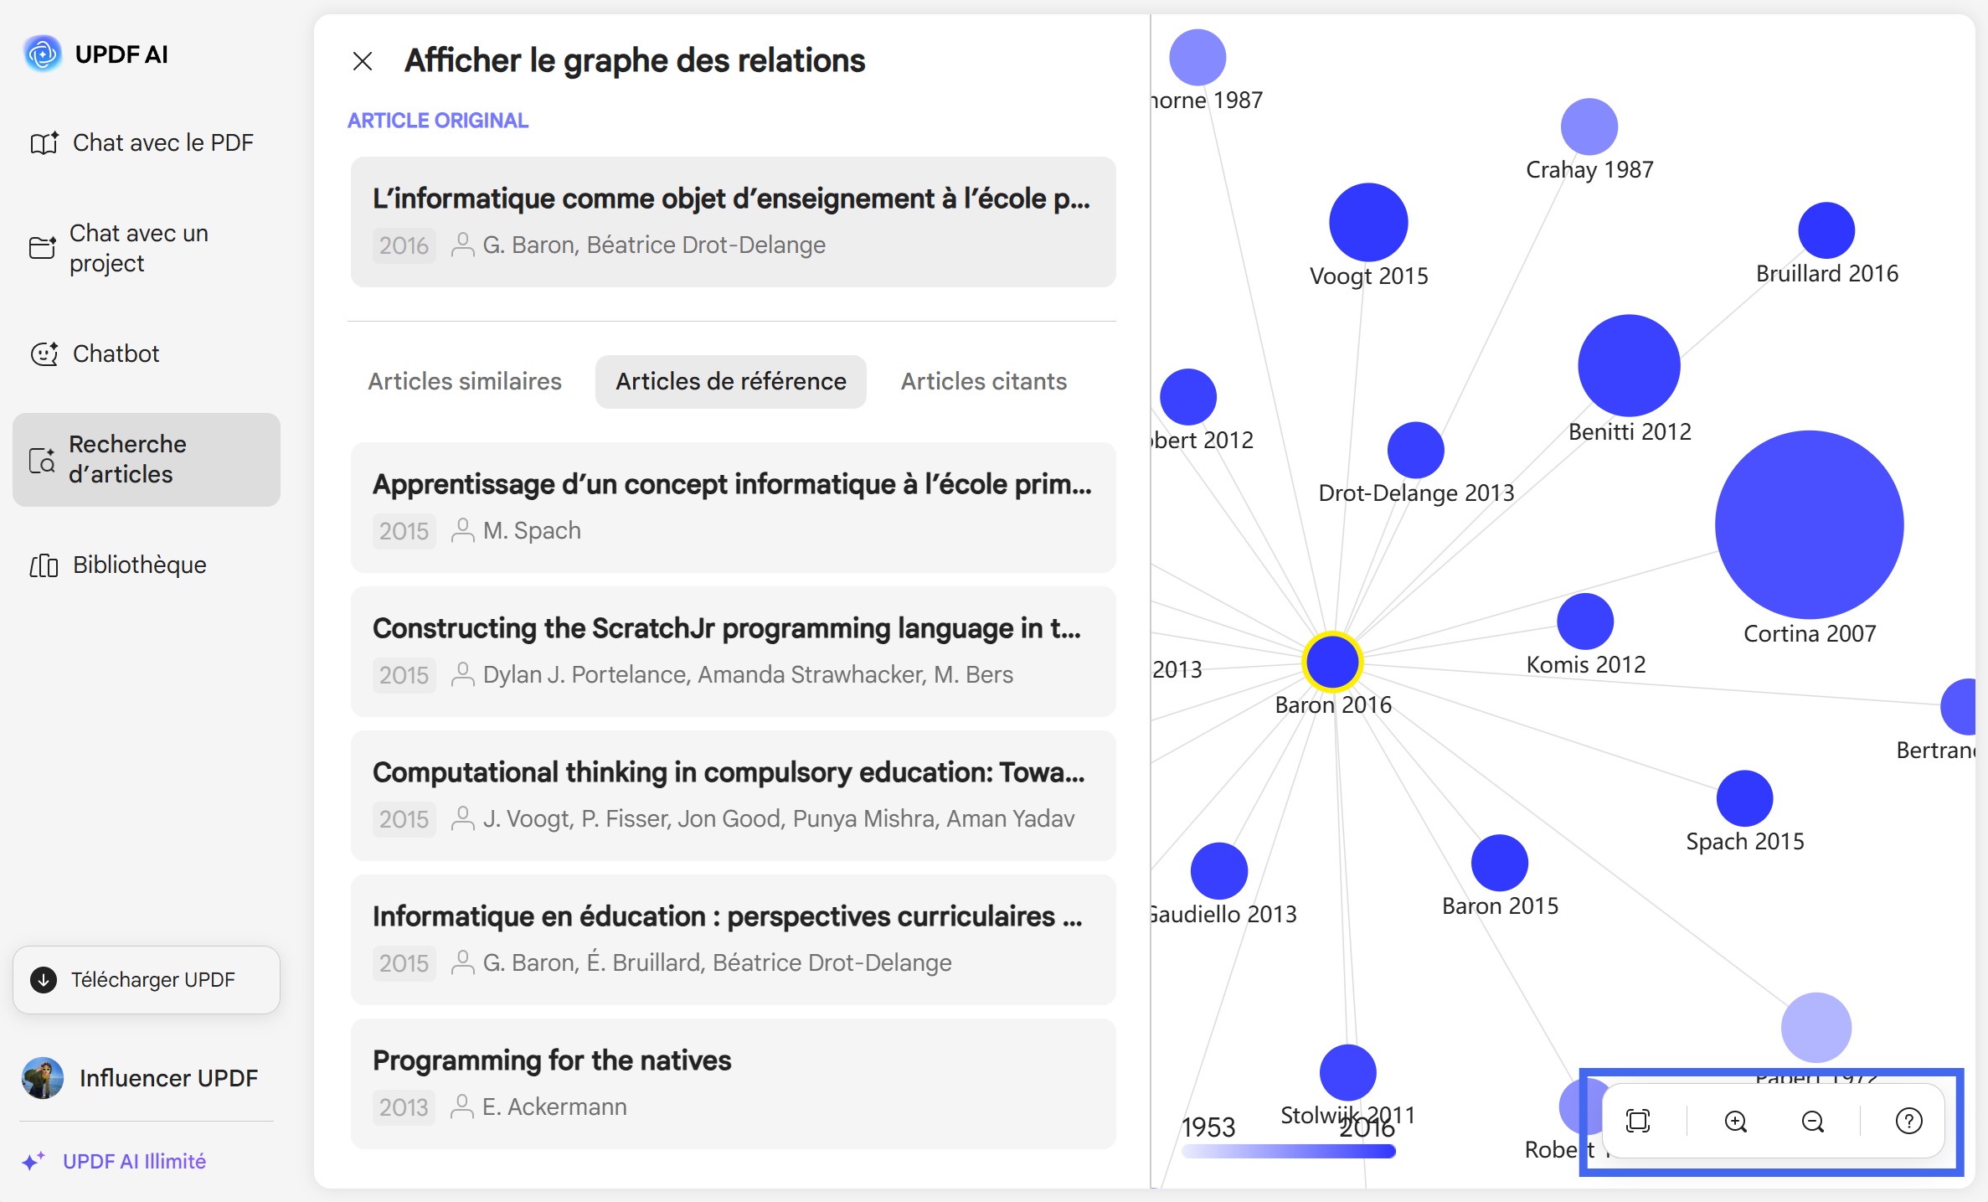Select the Cortina 2007 graph node

pyautogui.click(x=1809, y=524)
